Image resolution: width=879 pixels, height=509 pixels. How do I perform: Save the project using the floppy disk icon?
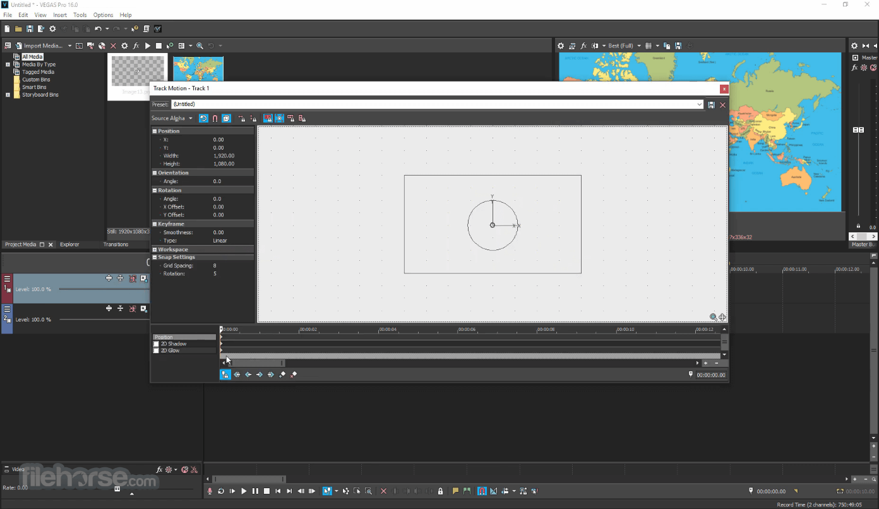30,28
